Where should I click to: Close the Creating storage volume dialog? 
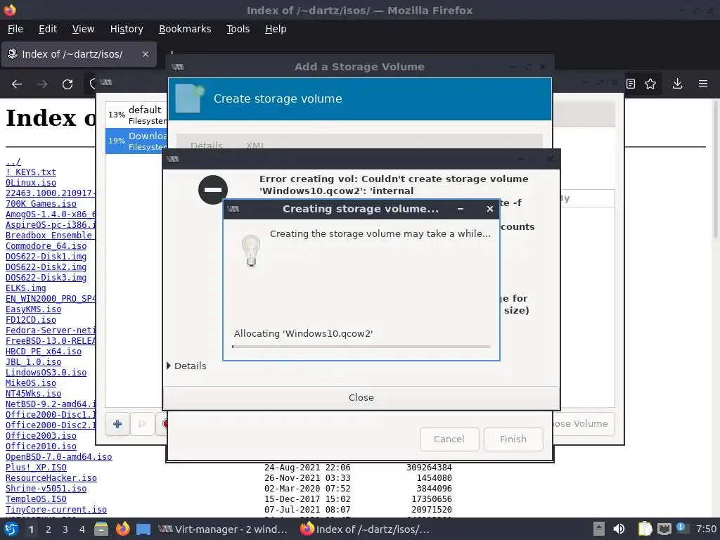[490, 209]
